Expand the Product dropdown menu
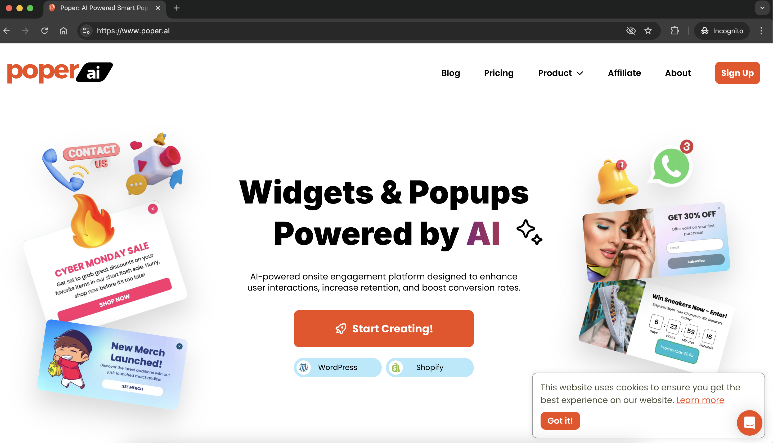 point(561,73)
